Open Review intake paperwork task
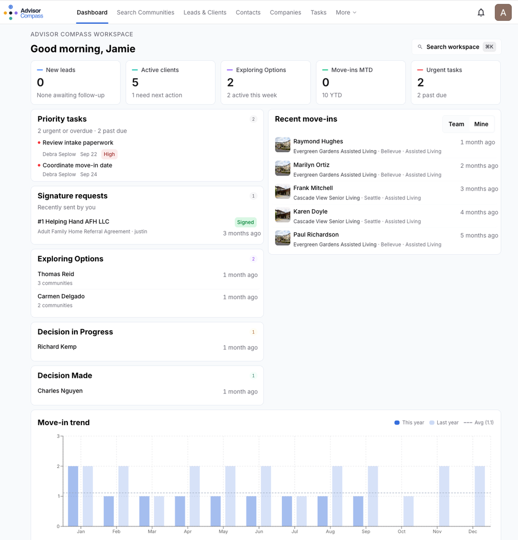518x540 pixels. click(78, 142)
